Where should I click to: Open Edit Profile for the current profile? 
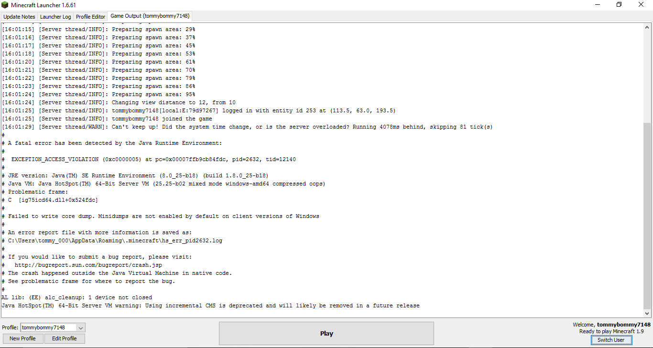(65, 338)
